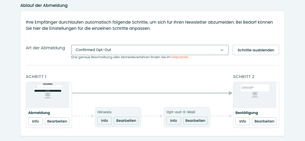Select the Abmeldung step preview thumbnail
The width and height of the screenshot is (305, 141).
(49, 95)
